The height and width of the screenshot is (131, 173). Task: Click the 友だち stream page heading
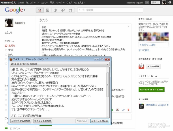44,20
